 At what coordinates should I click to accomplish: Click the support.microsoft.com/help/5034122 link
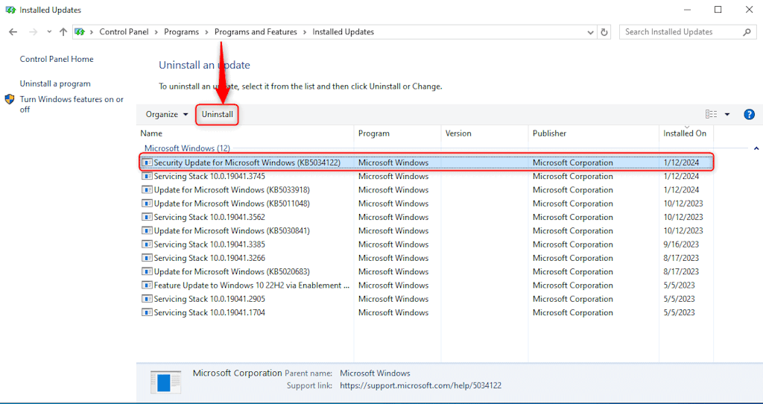click(421, 385)
